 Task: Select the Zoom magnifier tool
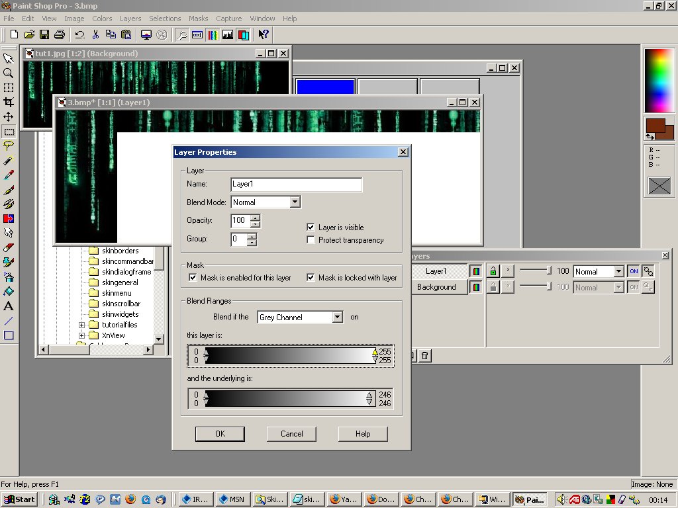click(8, 73)
